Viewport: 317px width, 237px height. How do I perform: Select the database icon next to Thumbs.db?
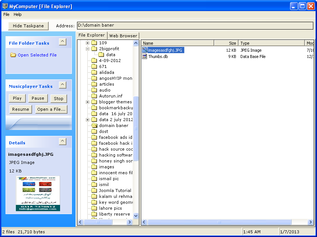pyautogui.click(x=144, y=57)
